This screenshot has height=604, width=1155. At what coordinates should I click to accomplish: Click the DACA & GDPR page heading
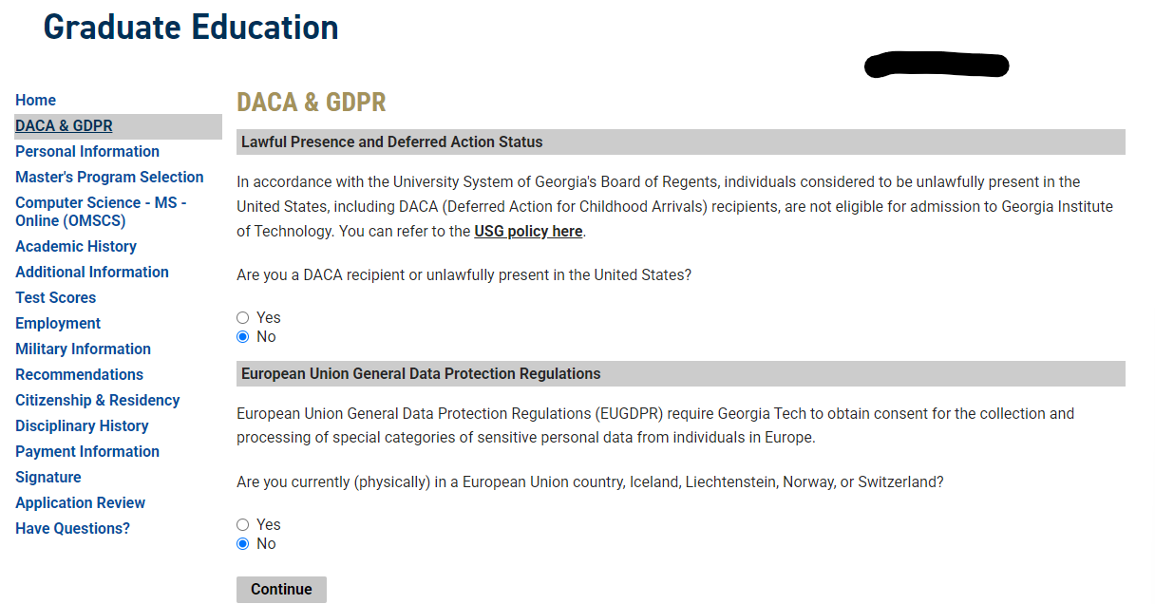click(x=312, y=103)
